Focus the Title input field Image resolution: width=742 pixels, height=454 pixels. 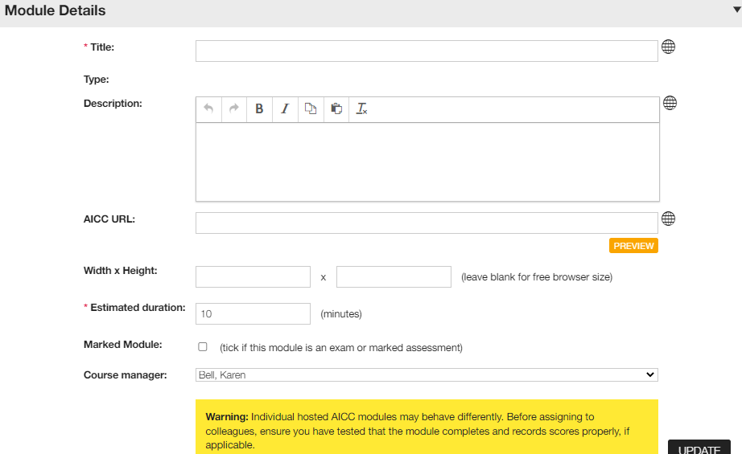(427, 51)
